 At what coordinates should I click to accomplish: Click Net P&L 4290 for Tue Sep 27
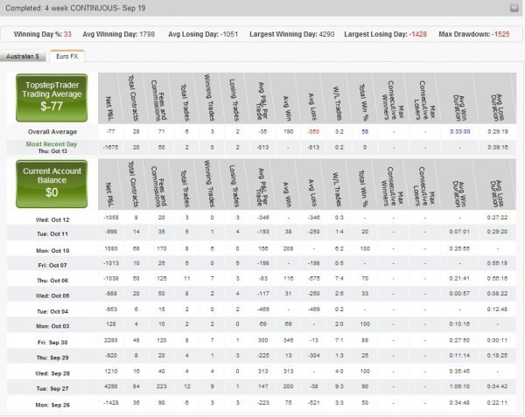[x=111, y=386]
